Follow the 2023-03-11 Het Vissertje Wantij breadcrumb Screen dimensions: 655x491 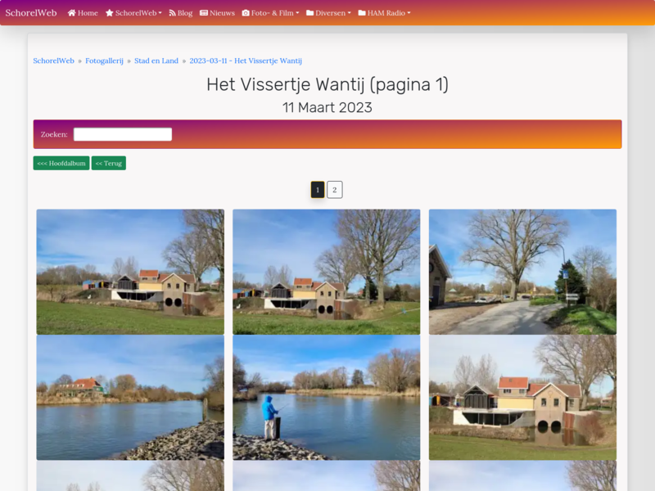246,61
